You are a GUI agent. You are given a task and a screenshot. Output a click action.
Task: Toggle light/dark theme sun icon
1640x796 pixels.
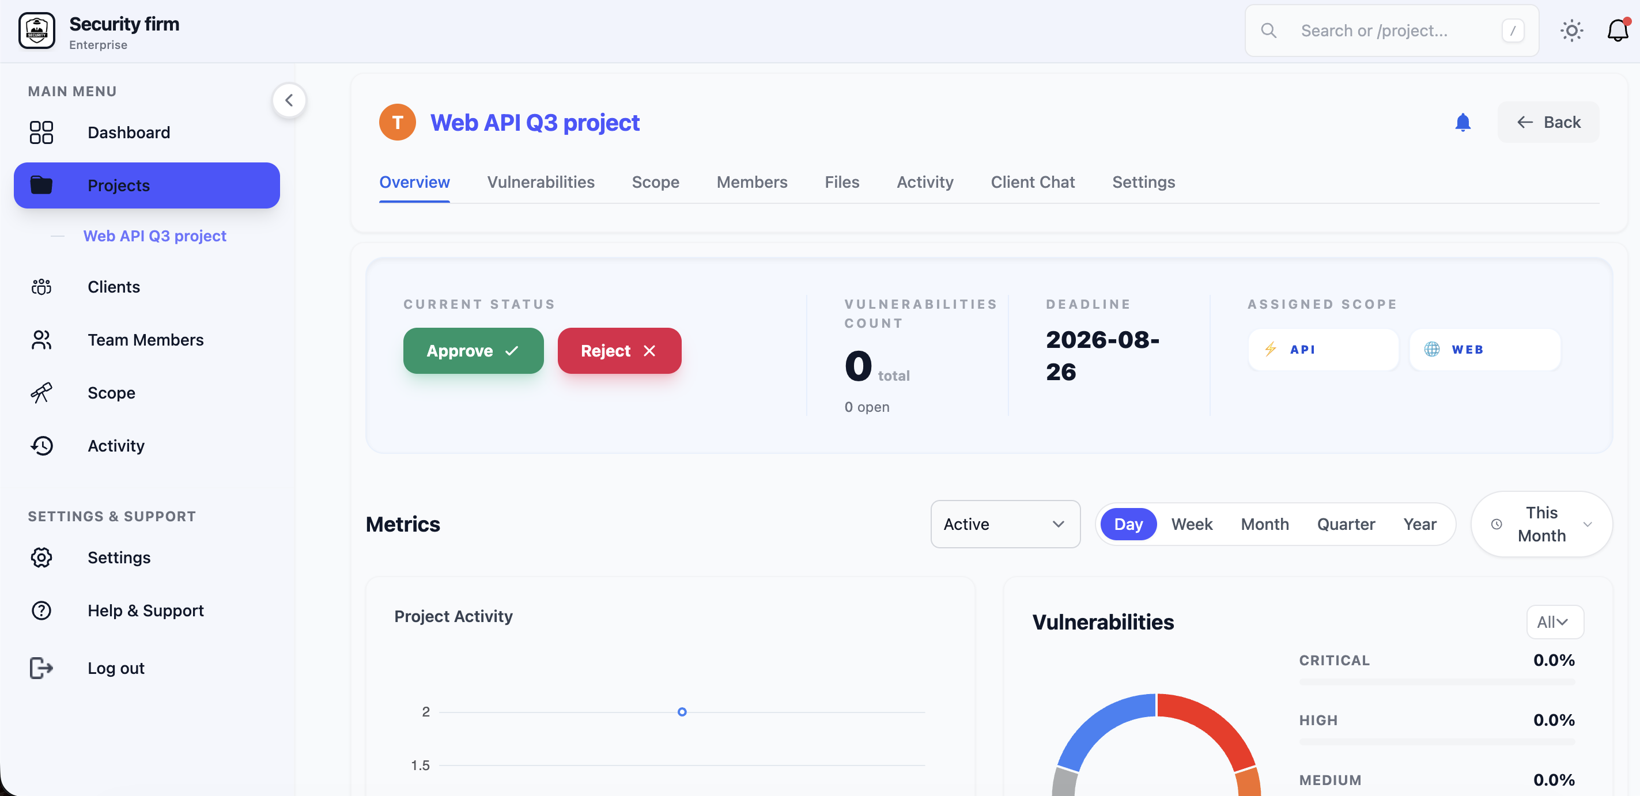pyautogui.click(x=1571, y=31)
